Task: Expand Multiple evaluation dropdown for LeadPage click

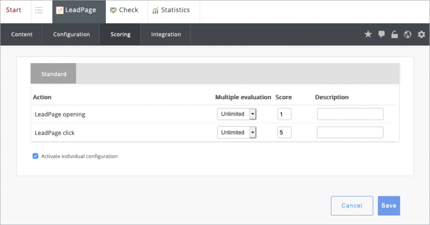Action: tap(236, 133)
